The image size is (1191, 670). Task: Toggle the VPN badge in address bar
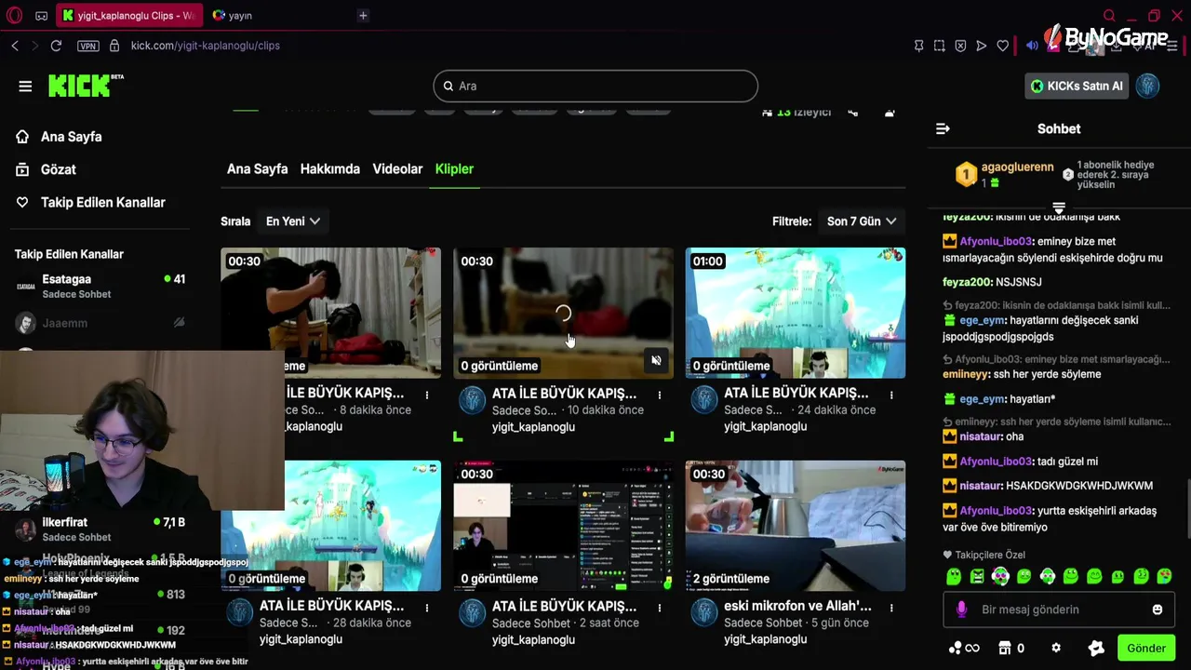point(87,46)
